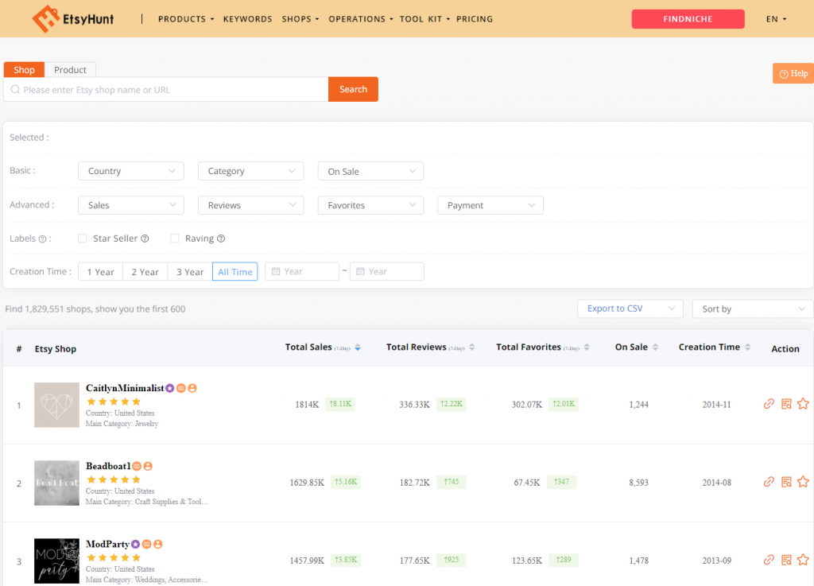Expand the Export to CSV dropdown
This screenshot has height=586, width=814.
pyautogui.click(x=630, y=309)
